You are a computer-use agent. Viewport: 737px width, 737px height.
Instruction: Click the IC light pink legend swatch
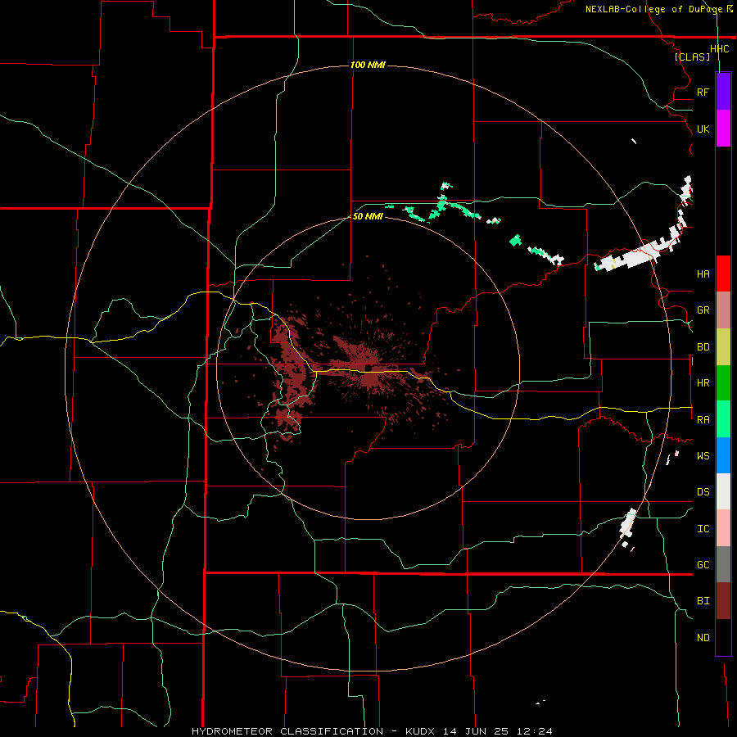pyautogui.click(x=723, y=528)
